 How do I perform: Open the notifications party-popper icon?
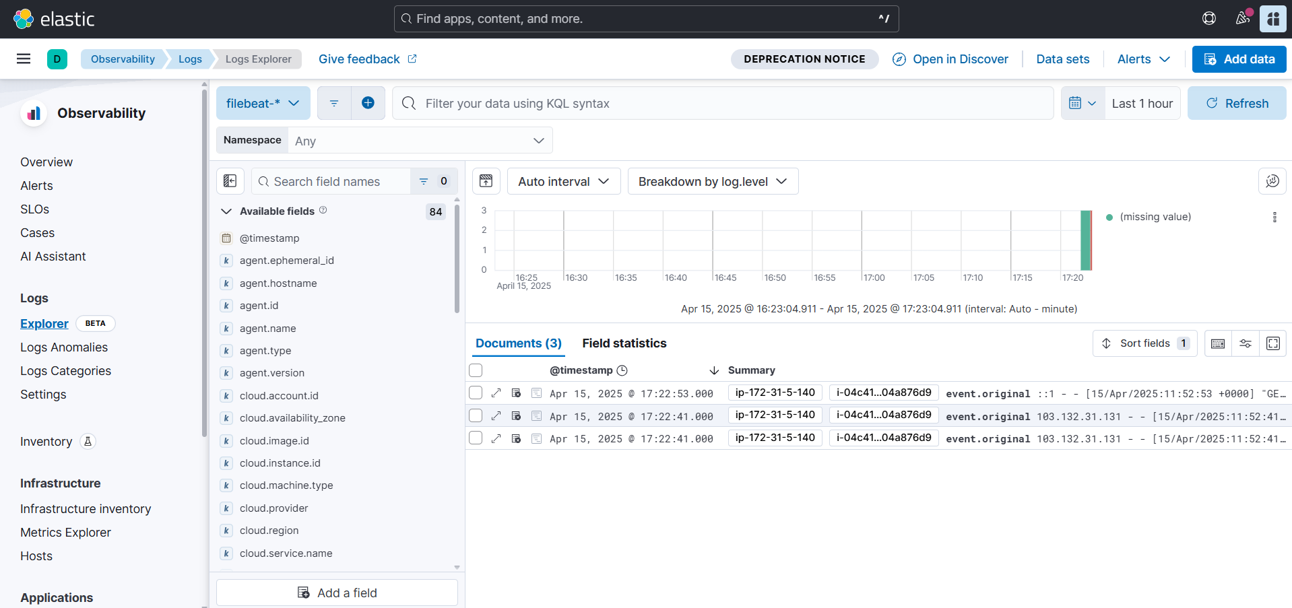1243,18
